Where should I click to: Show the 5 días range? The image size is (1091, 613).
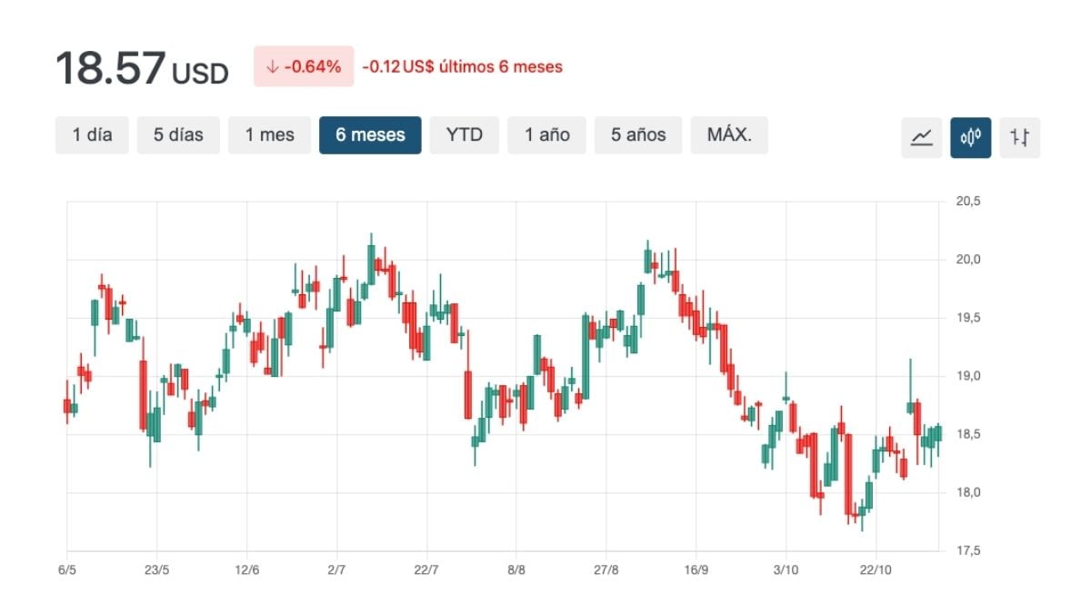tap(178, 135)
